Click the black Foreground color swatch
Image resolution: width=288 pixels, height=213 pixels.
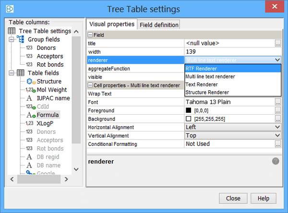pos(189,110)
